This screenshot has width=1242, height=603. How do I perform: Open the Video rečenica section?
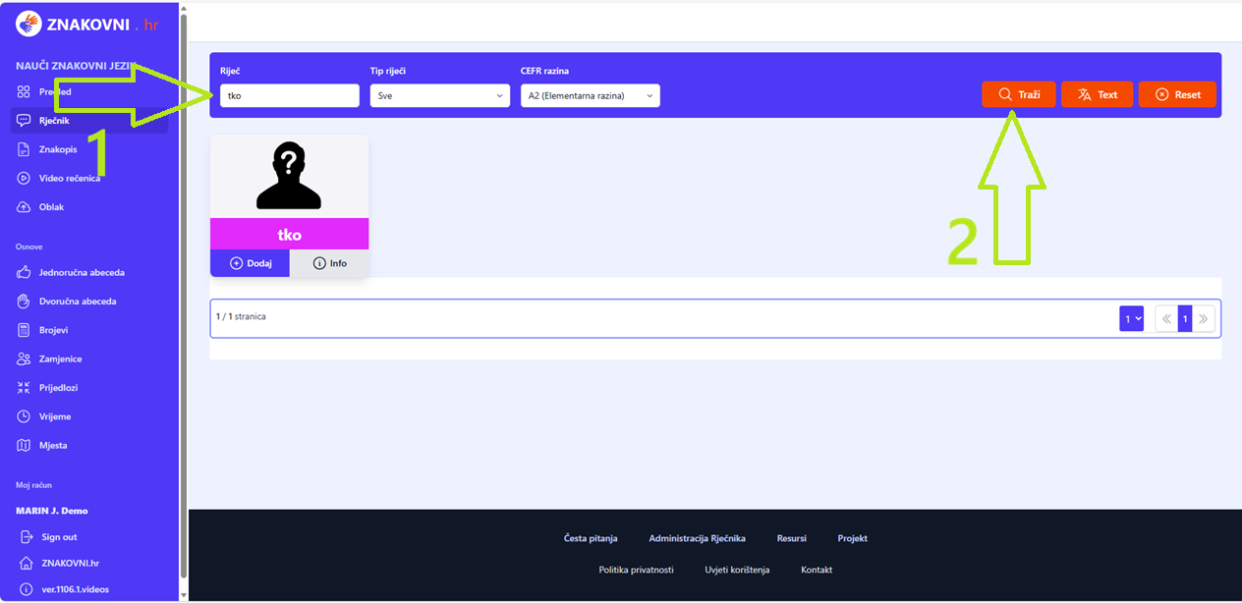(69, 178)
